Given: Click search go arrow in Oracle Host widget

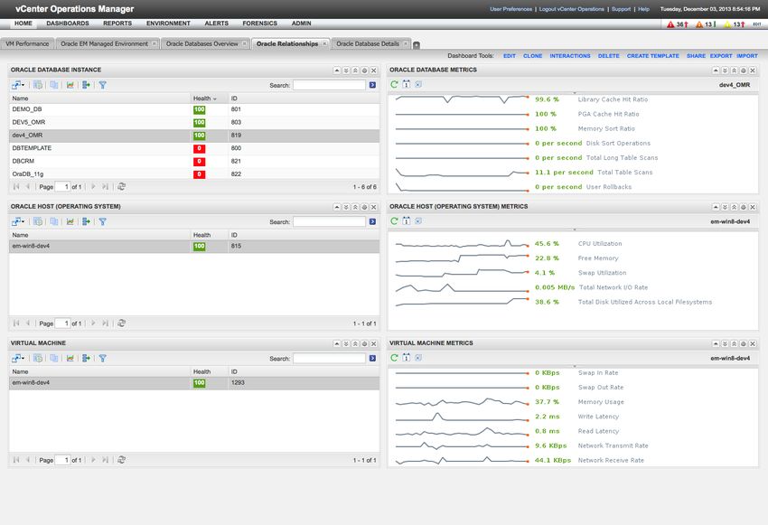Looking at the screenshot, I should [373, 222].
